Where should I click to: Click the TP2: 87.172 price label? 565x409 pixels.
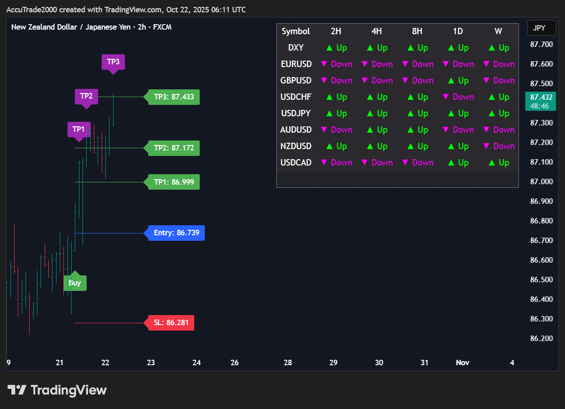click(174, 148)
